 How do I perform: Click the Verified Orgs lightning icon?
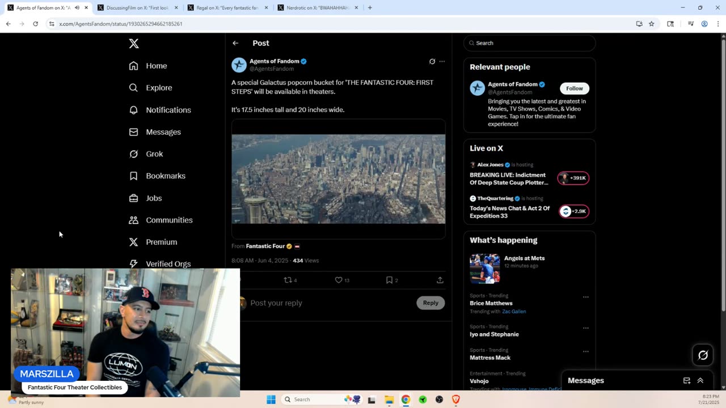coord(133,264)
